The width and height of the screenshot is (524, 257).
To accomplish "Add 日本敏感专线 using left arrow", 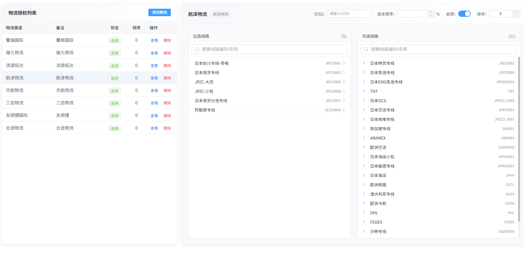I will click(364, 166).
